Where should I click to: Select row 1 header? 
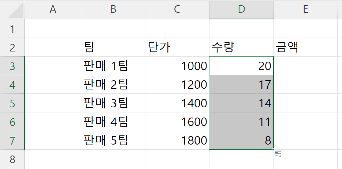pos(12,28)
